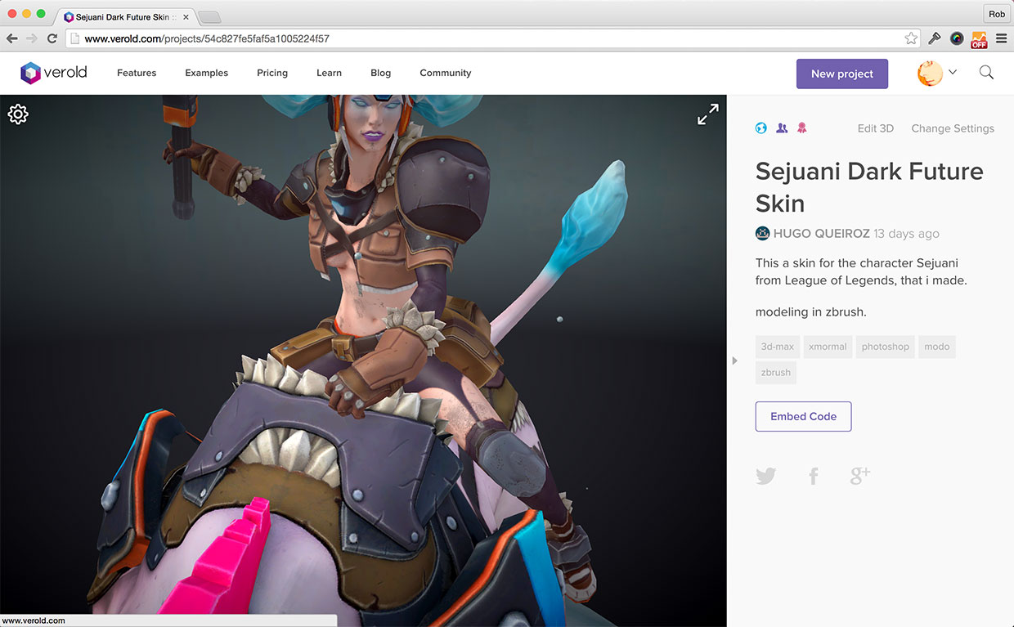This screenshot has width=1014, height=627.
Task: Go back in browser history
Action: click(12, 38)
